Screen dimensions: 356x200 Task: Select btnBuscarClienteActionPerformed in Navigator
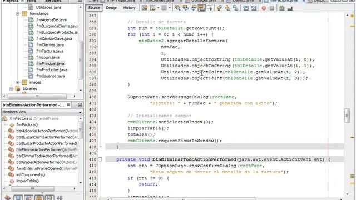47,137
